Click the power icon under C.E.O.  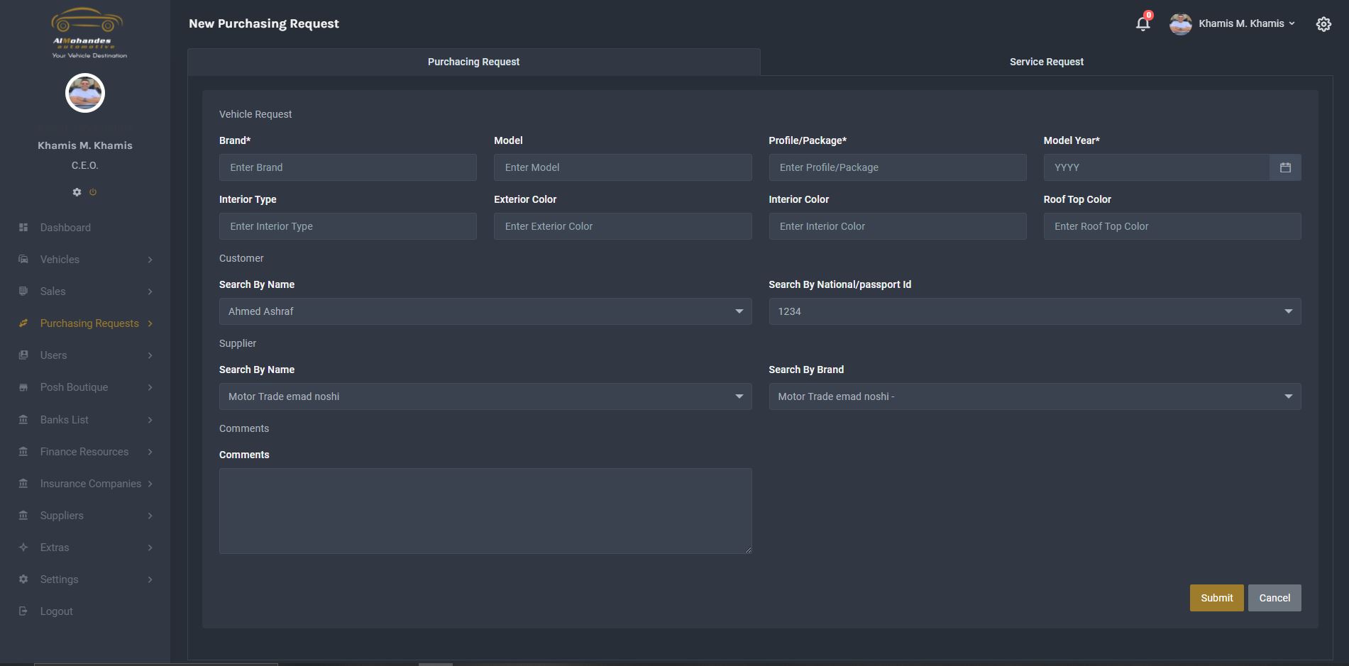[x=93, y=192]
